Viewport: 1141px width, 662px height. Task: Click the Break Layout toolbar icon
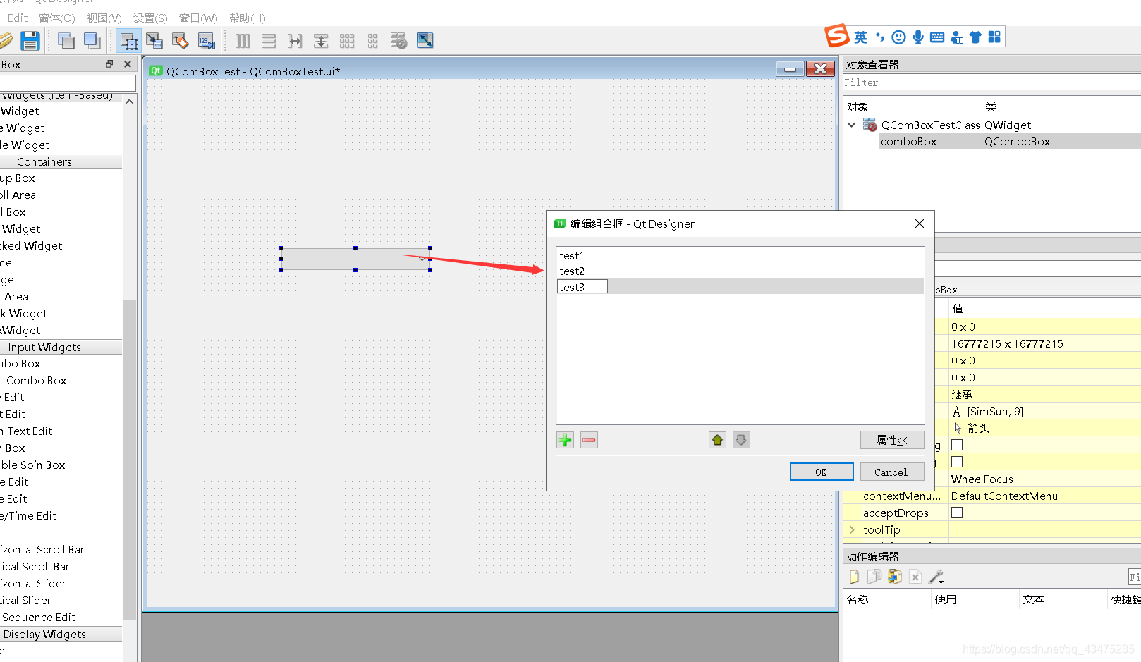point(398,41)
